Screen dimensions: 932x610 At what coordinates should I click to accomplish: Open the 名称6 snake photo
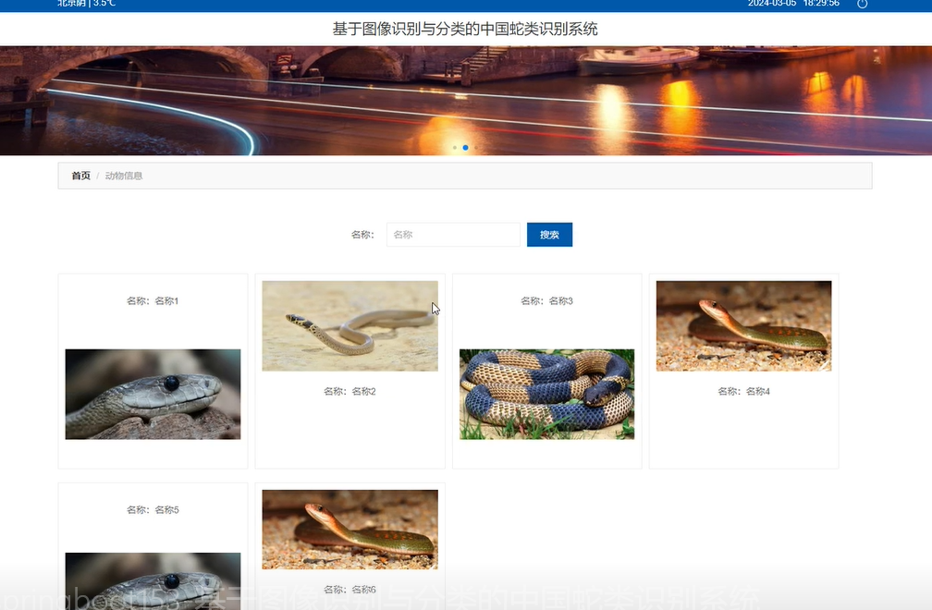pyautogui.click(x=350, y=530)
